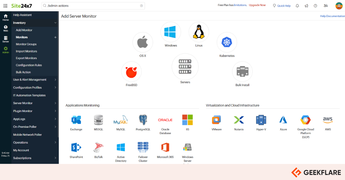Image resolution: width=345 pixels, height=180 pixels.
Task: Focus the /admin-actions search field
Action: tap(93, 6)
